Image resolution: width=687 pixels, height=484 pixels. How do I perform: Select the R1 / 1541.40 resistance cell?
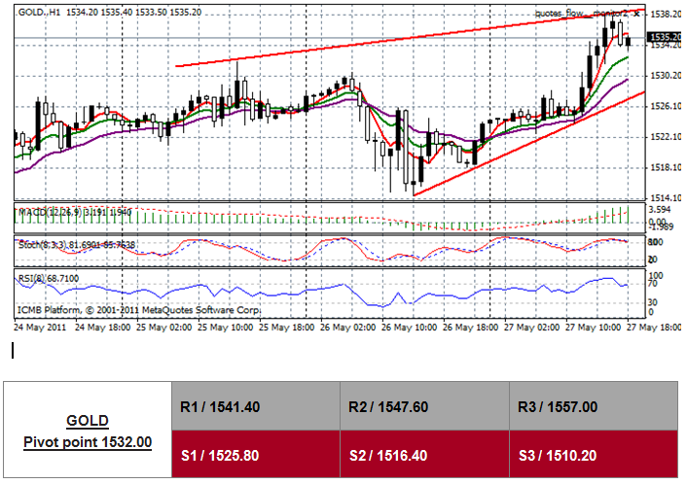[x=256, y=405]
